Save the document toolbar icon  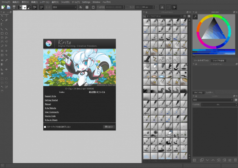pyautogui.click(x=14, y=7)
